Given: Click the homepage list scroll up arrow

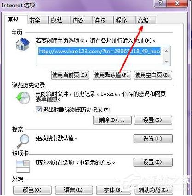Looking at the screenshot, I should [167, 51].
